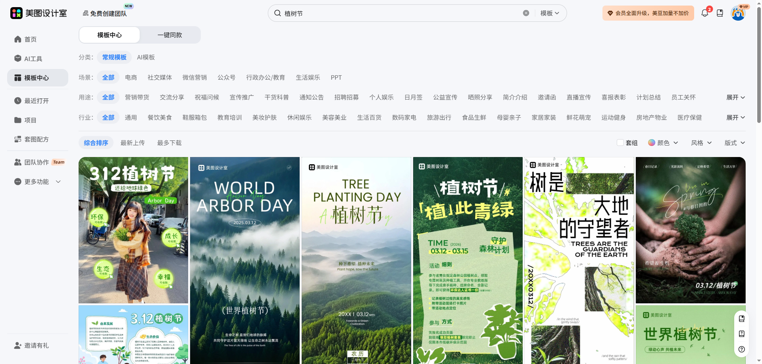Open 最近打开 recent files
The width and height of the screenshot is (762, 364).
36,101
